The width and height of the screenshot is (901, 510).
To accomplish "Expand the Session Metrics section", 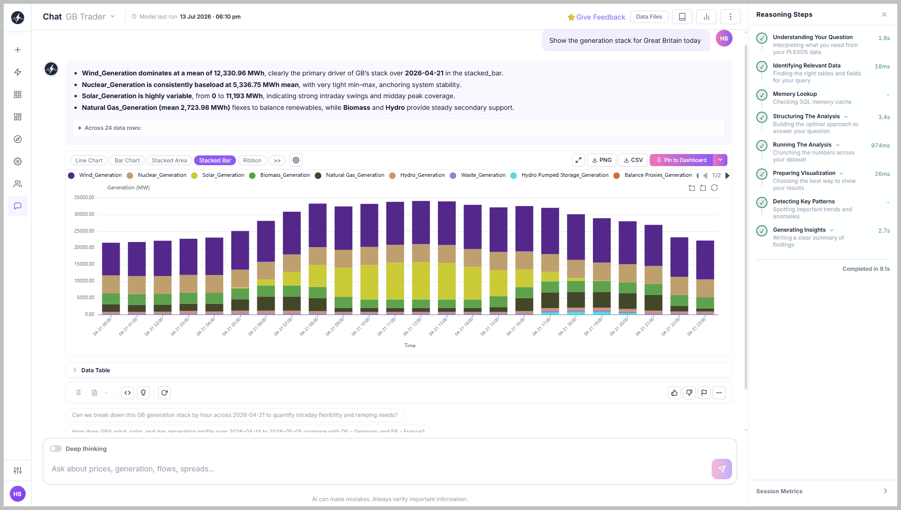I will click(822, 491).
